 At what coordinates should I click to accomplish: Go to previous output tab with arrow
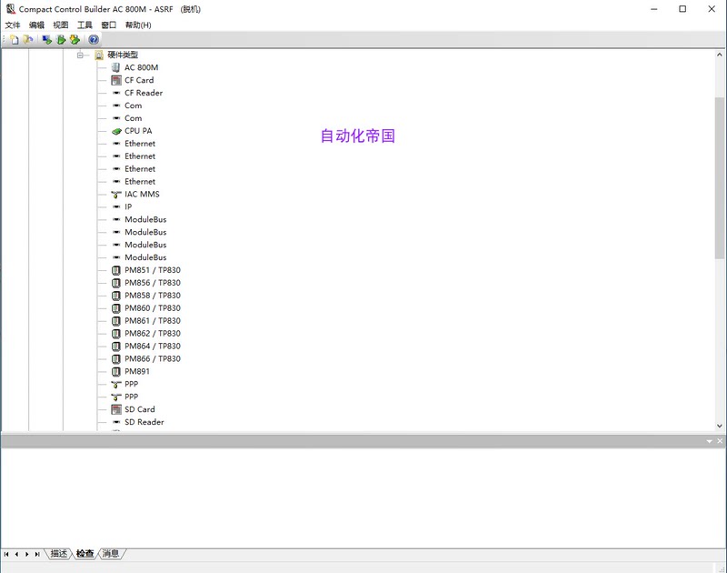click(x=16, y=554)
